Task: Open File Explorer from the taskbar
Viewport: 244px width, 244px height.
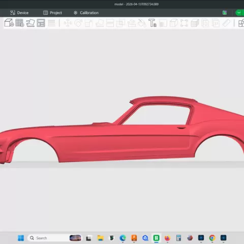Action: [x=100, y=238]
